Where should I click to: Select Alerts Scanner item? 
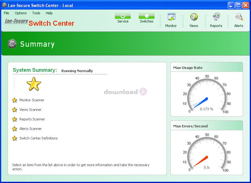click(x=31, y=129)
